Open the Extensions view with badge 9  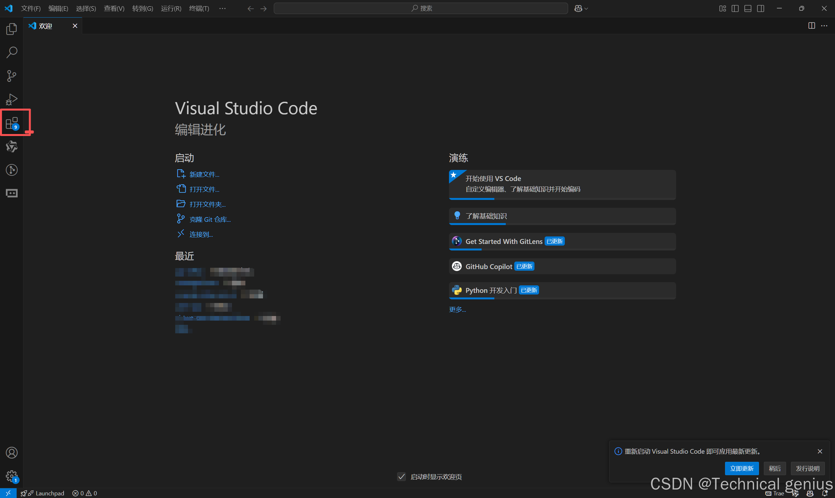coord(12,123)
